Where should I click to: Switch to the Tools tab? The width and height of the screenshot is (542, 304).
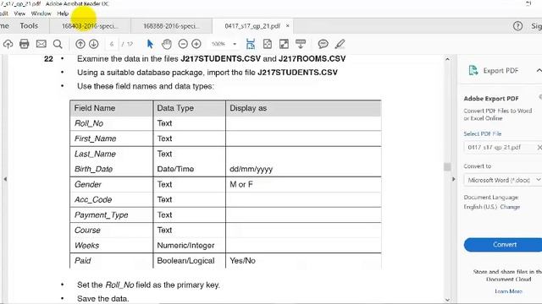[29, 26]
